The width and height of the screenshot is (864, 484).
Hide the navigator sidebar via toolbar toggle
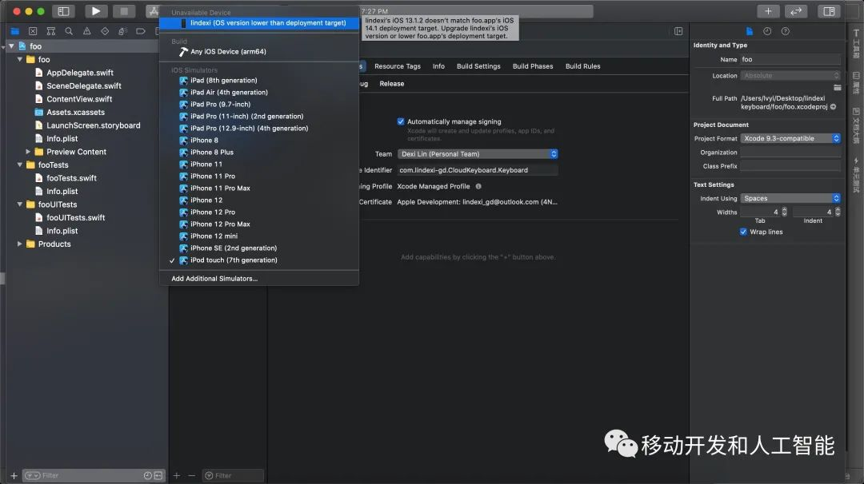(63, 11)
